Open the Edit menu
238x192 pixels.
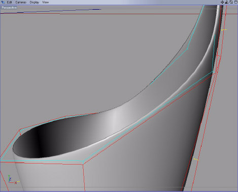coord(9,3)
